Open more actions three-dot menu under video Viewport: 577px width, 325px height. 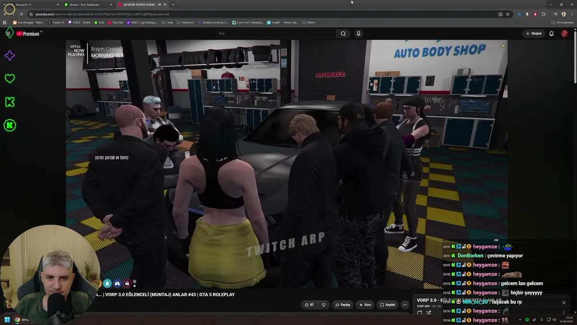pos(405,305)
